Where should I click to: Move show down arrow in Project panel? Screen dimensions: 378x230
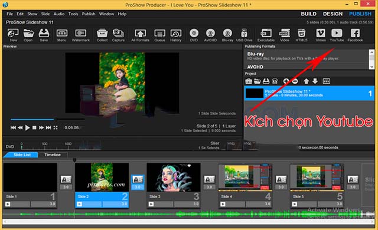tap(315, 81)
